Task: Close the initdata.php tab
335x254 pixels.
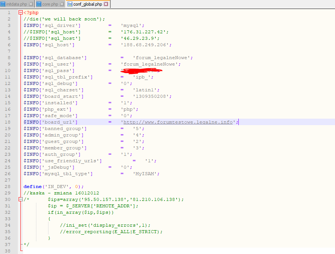Action: pyautogui.click(x=31, y=4)
